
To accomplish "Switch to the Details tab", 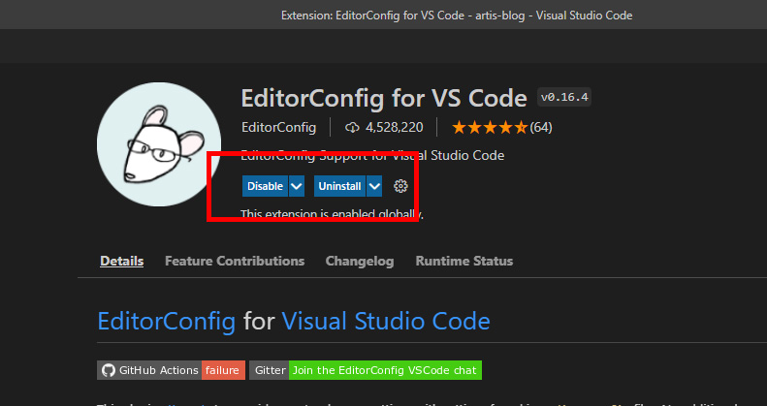I will [x=122, y=261].
